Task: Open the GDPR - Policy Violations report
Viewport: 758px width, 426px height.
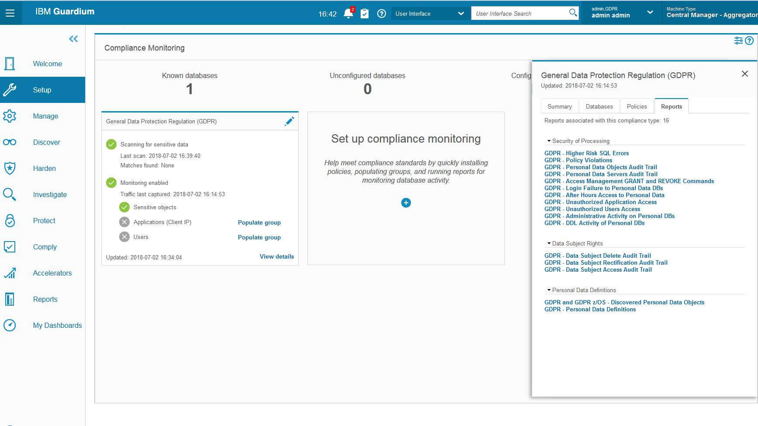Action: [578, 160]
